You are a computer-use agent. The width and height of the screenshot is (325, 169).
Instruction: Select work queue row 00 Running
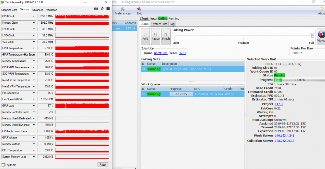192,94
